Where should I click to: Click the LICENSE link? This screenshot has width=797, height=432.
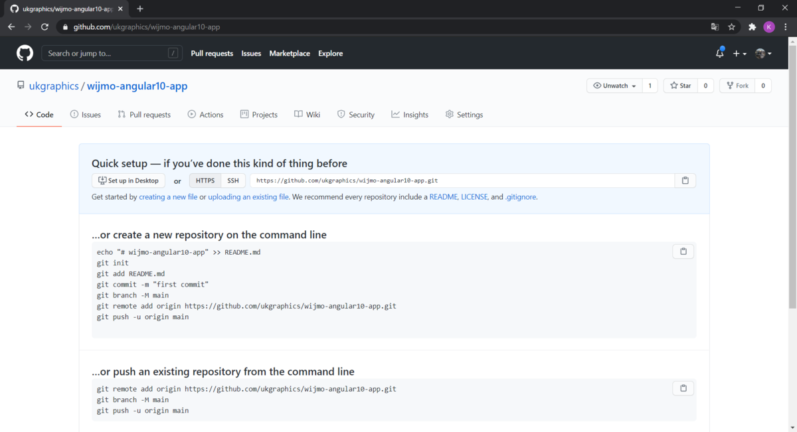[x=474, y=197]
